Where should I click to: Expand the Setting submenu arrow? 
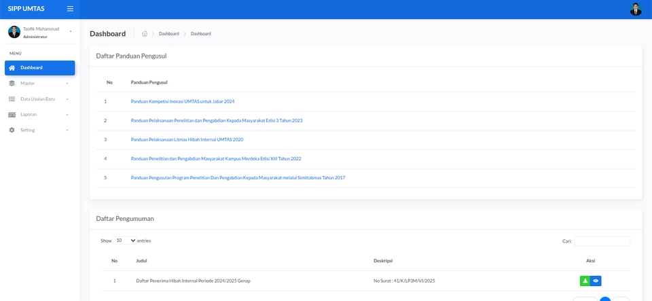pos(67,130)
